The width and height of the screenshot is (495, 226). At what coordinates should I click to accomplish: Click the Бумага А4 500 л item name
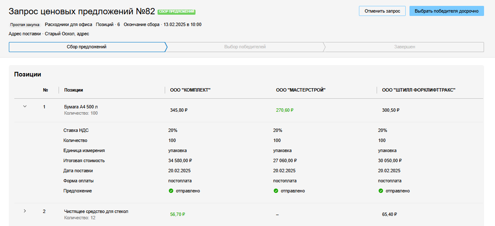point(81,107)
